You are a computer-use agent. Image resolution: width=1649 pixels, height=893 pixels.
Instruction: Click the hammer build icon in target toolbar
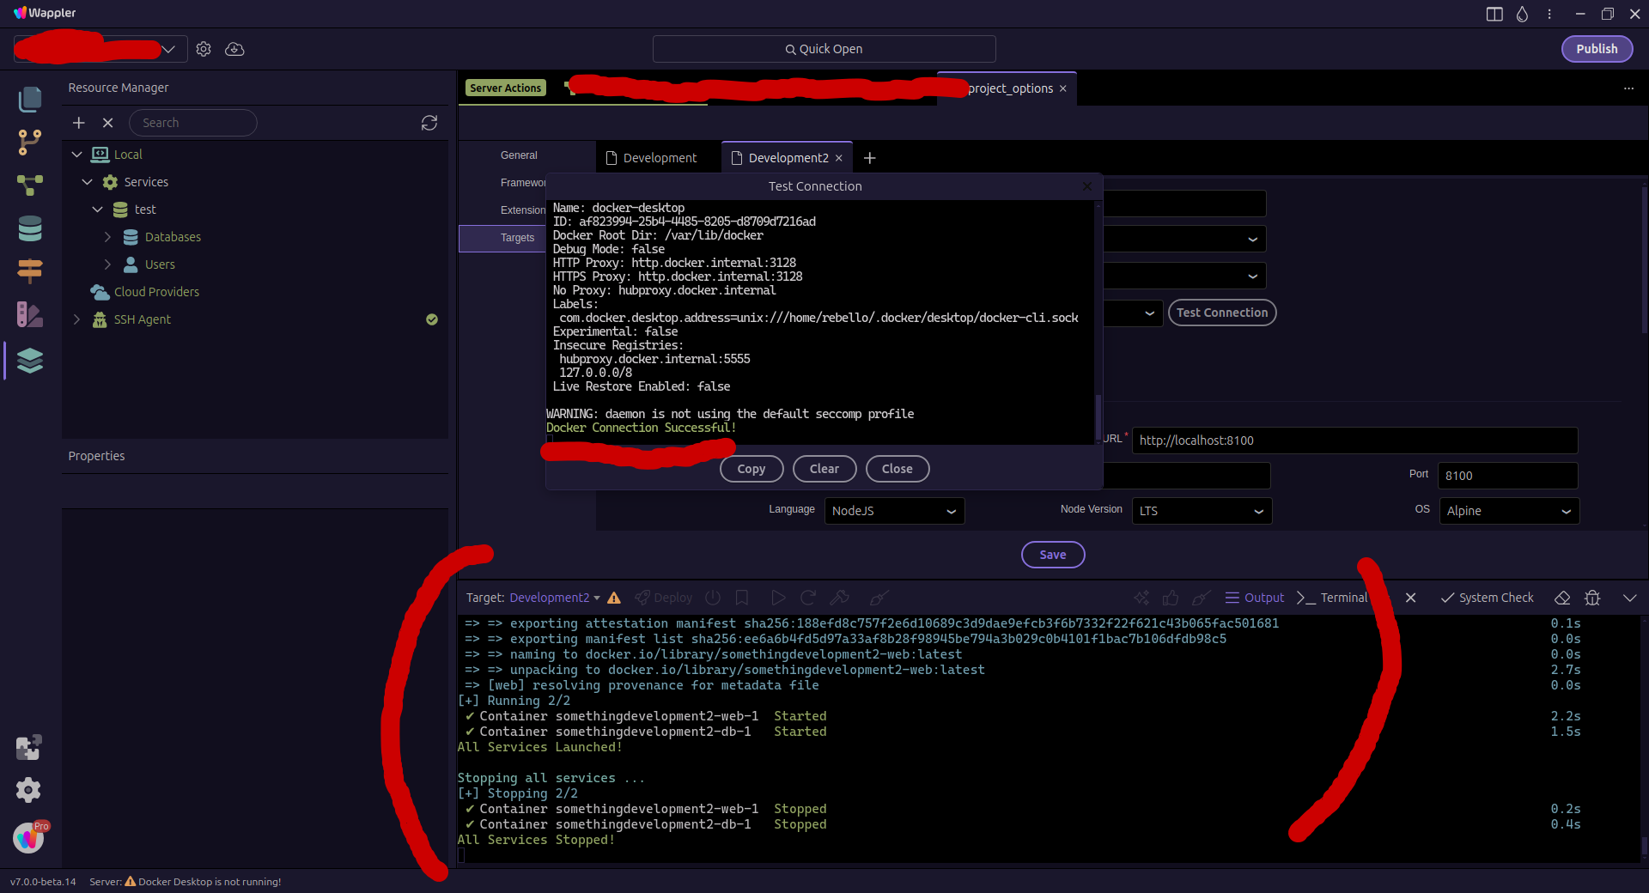840,598
